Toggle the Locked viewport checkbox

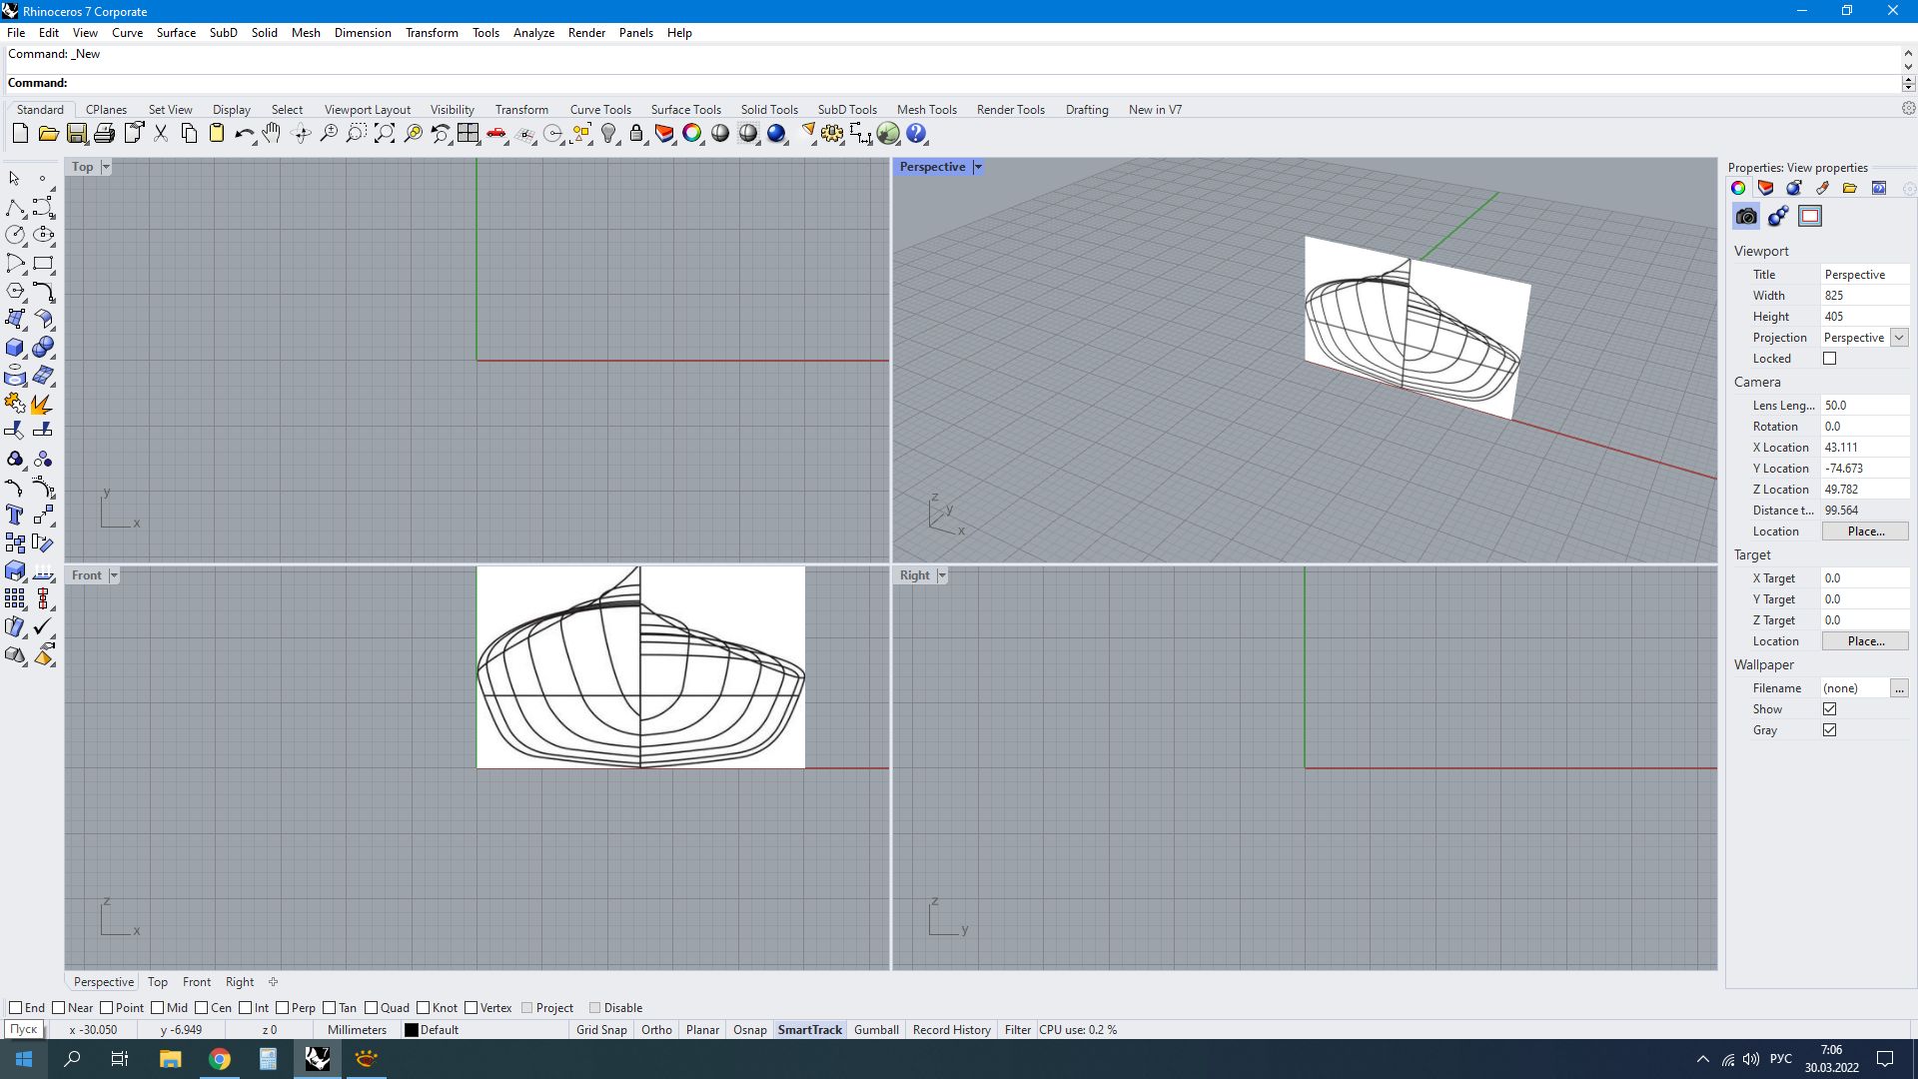(1829, 359)
